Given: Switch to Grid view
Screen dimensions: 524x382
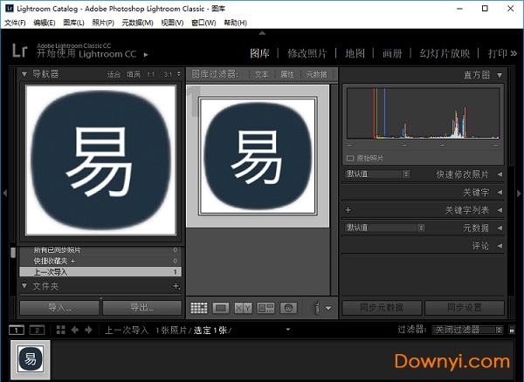Looking at the screenshot, I should point(198,308).
